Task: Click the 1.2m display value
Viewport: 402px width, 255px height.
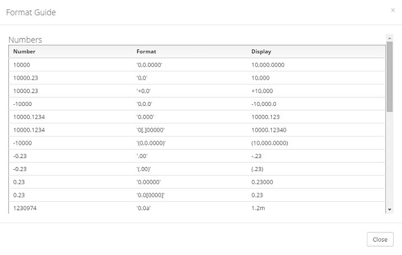Action: (258, 208)
